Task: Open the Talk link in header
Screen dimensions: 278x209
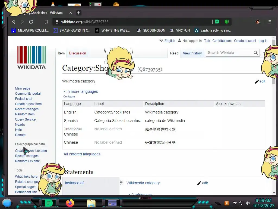Action: click(x=207, y=41)
